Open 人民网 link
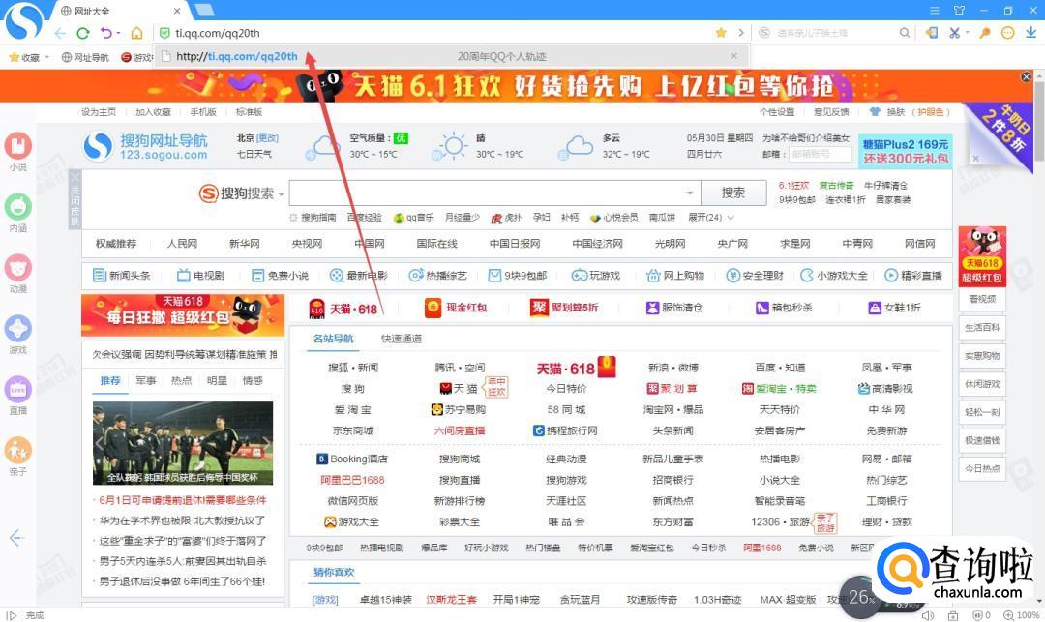The width and height of the screenshot is (1045, 622). tap(182, 244)
